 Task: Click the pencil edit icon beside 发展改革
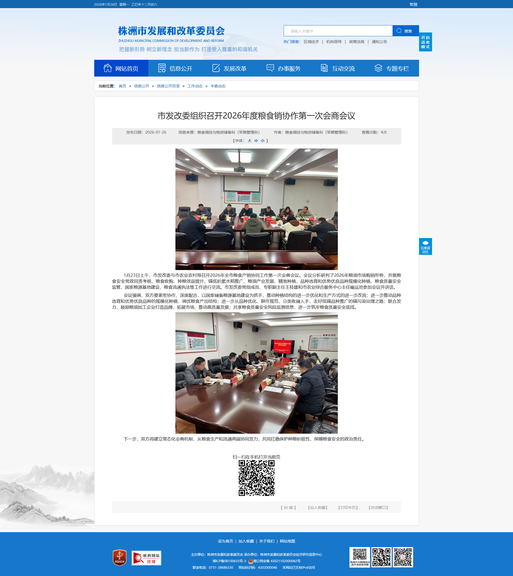point(216,68)
